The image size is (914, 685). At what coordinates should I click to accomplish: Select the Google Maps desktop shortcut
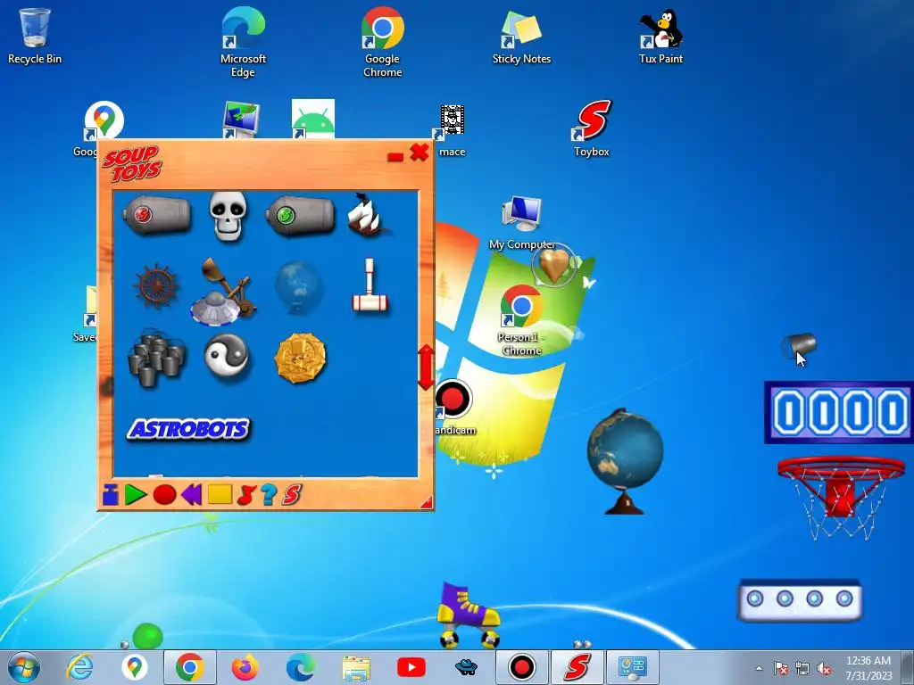(x=104, y=120)
